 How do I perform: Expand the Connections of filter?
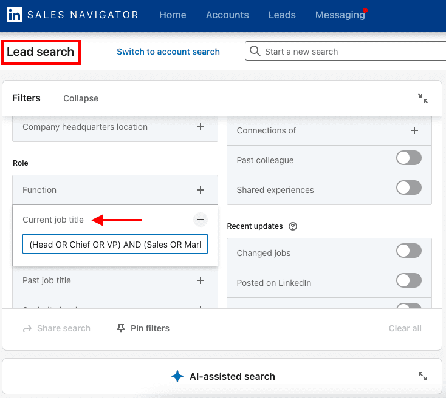[414, 130]
